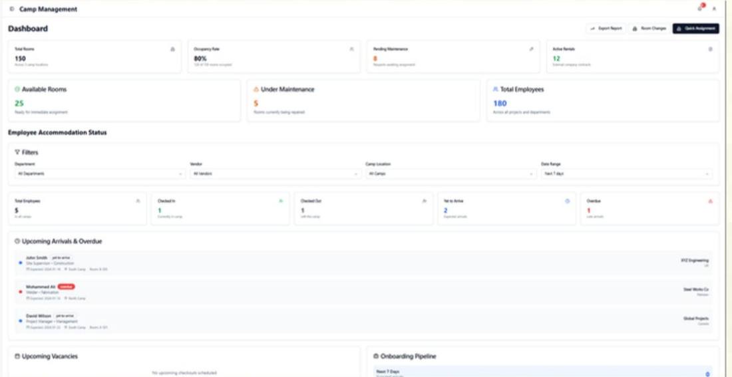
Task: Click the Next 7 Days pipeline row
Action: 542,372
